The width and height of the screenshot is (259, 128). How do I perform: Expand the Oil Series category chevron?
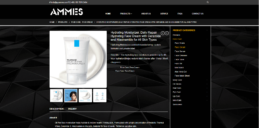207,84
